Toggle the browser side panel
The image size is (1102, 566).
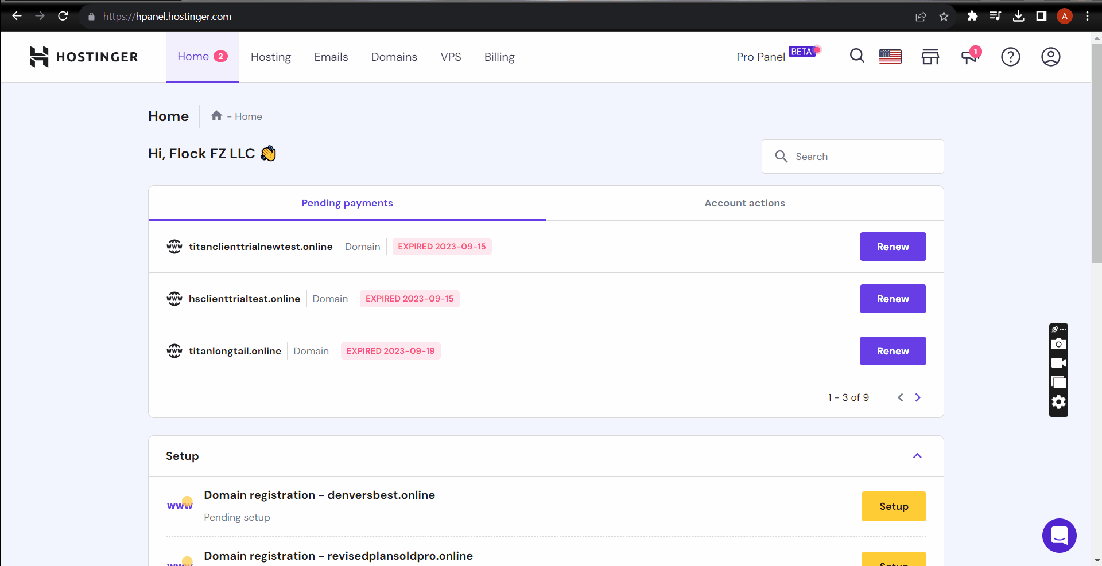click(x=1041, y=16)
